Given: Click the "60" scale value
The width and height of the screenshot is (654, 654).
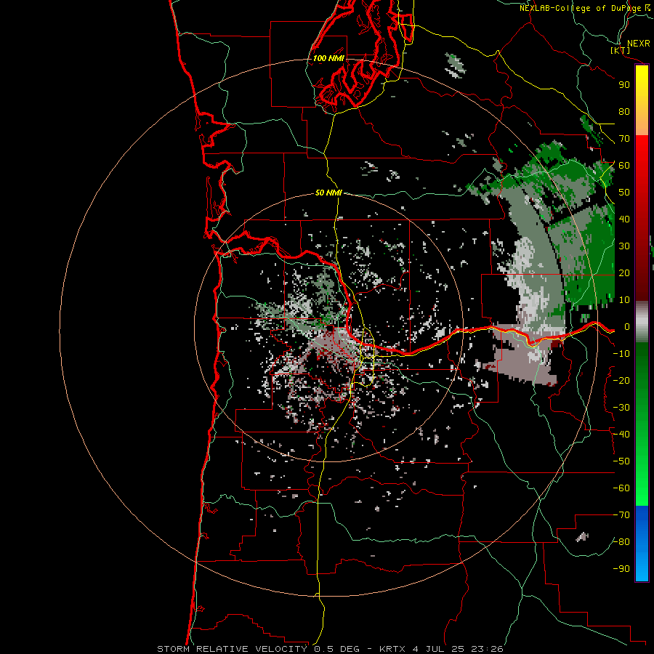Looking at the screenshot, I should coord(624,165).
